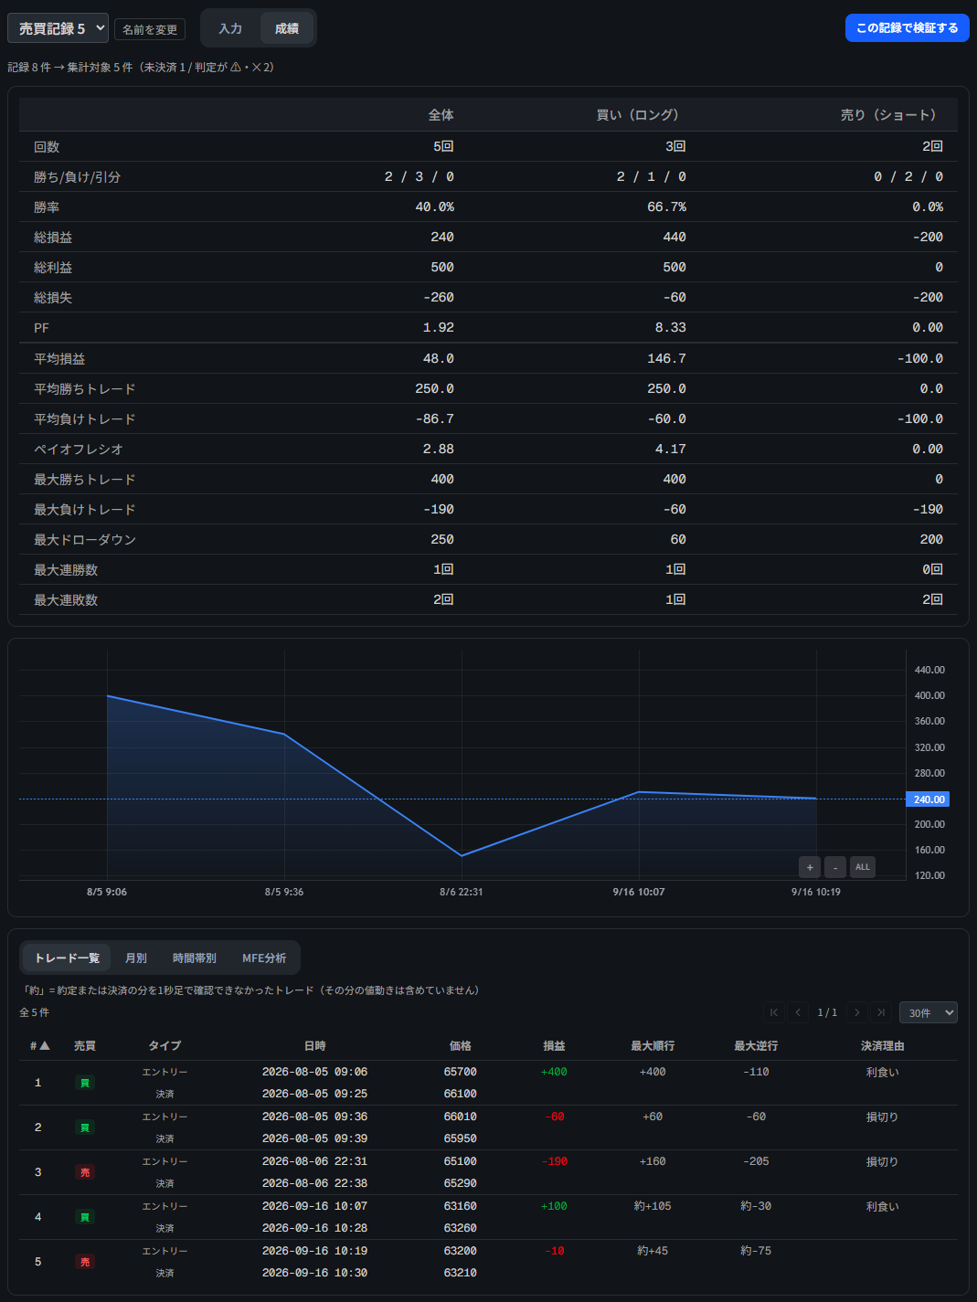
Task: Go to next page of trade list
Action: pos(856,1012)
